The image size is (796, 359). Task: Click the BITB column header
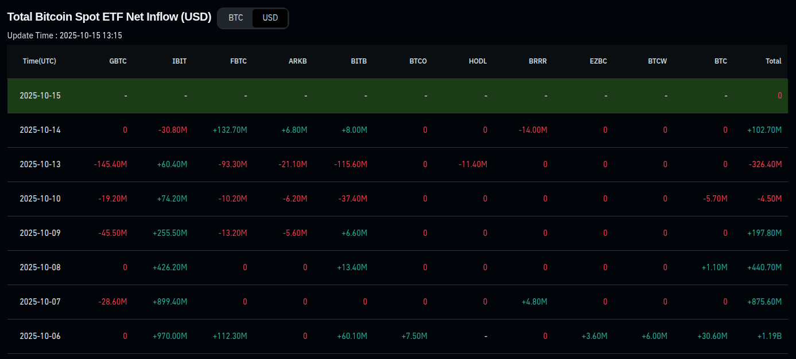pos(359,61)
